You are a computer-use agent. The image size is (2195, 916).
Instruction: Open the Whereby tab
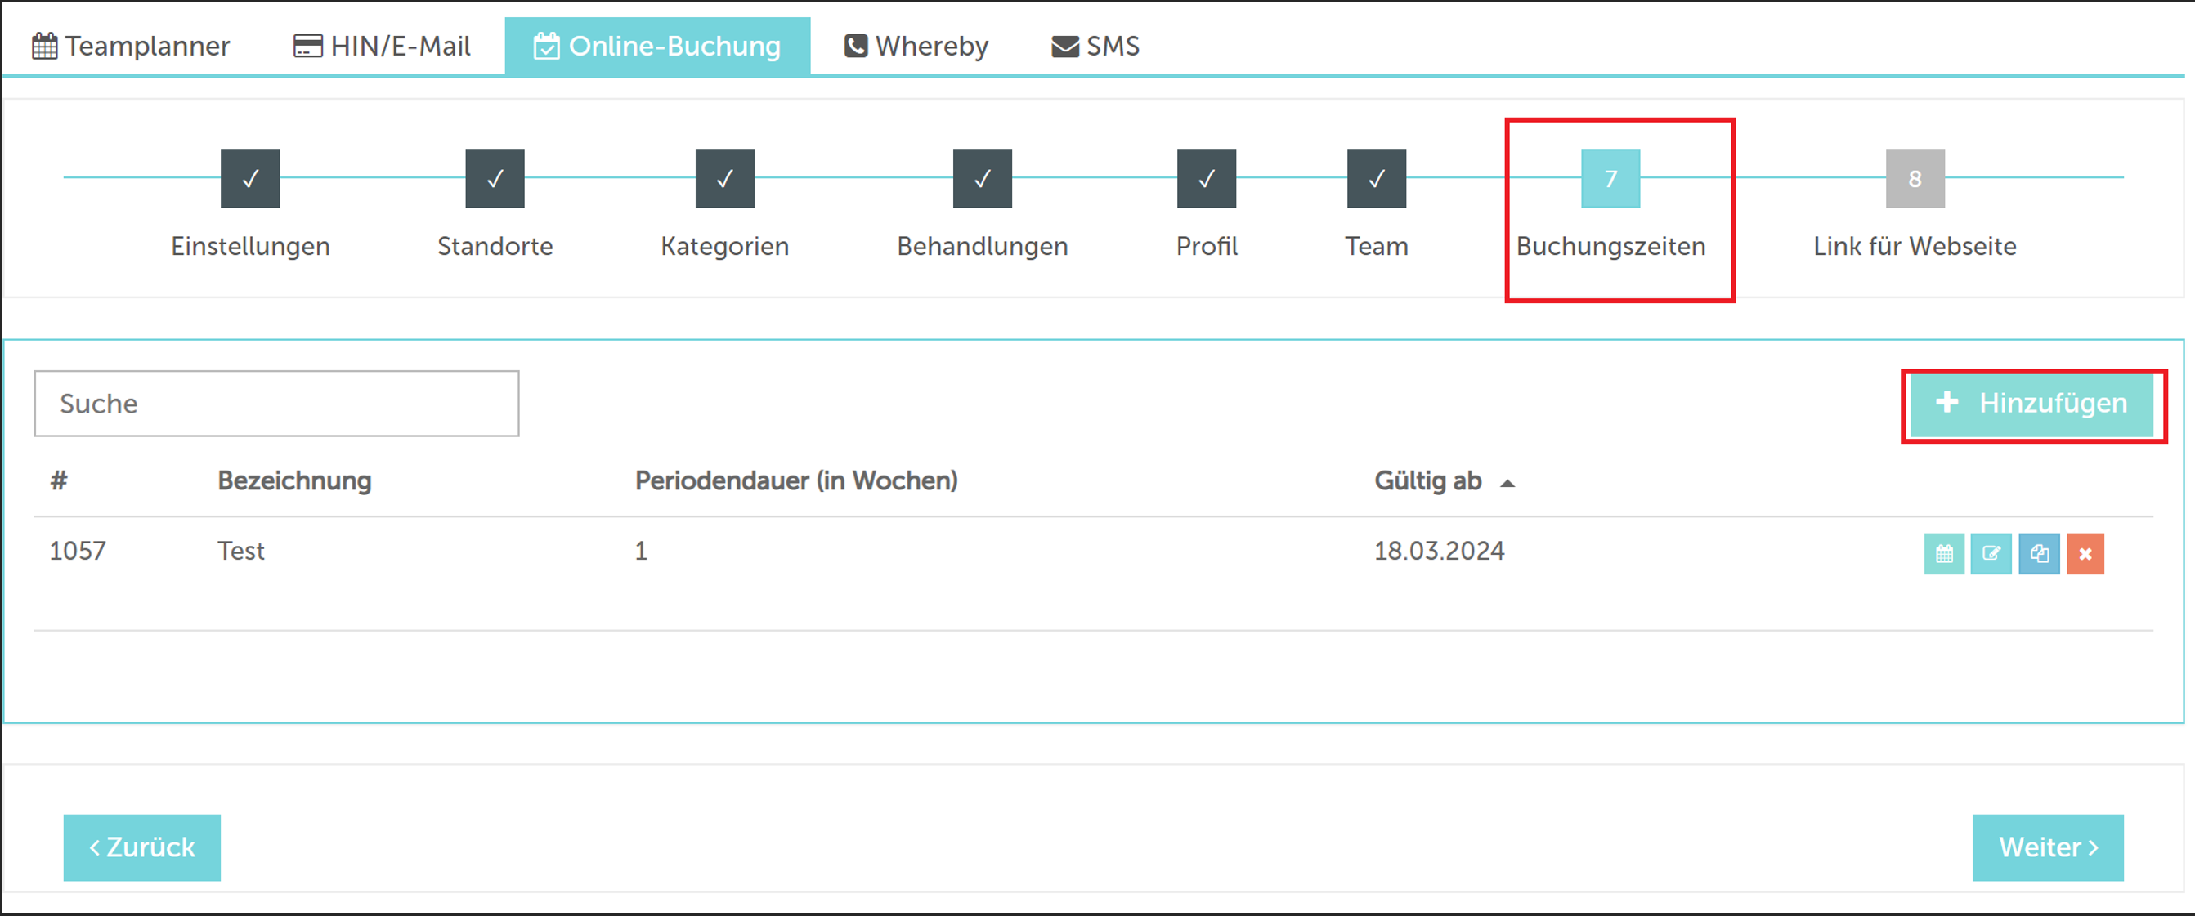916,46
